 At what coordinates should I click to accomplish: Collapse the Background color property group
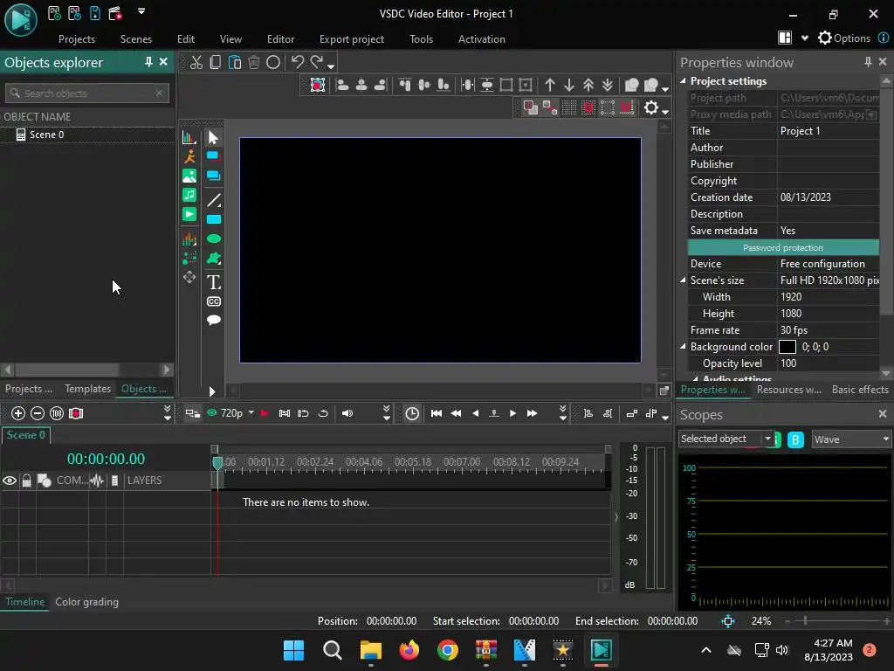[683, 346]
